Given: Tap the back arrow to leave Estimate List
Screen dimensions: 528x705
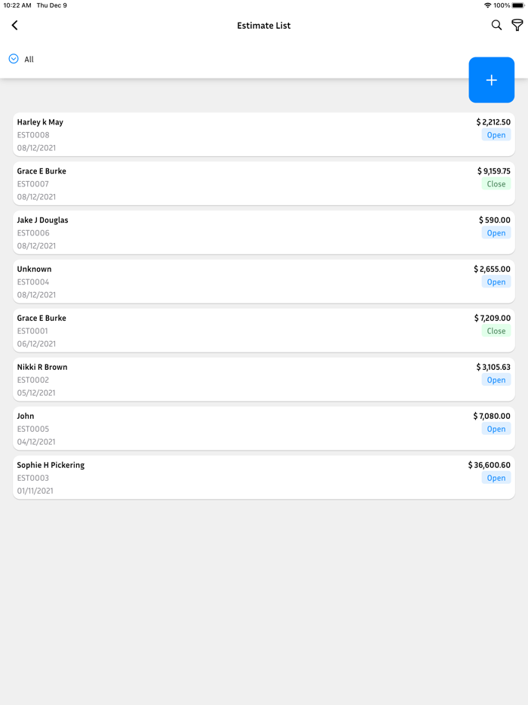Looking at the screenshot, I should 14,25.
